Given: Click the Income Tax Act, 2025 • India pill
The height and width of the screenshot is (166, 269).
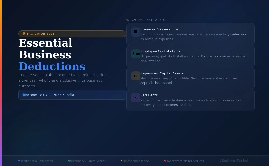Looking at the screenshot, I should (x=72, y=95).
